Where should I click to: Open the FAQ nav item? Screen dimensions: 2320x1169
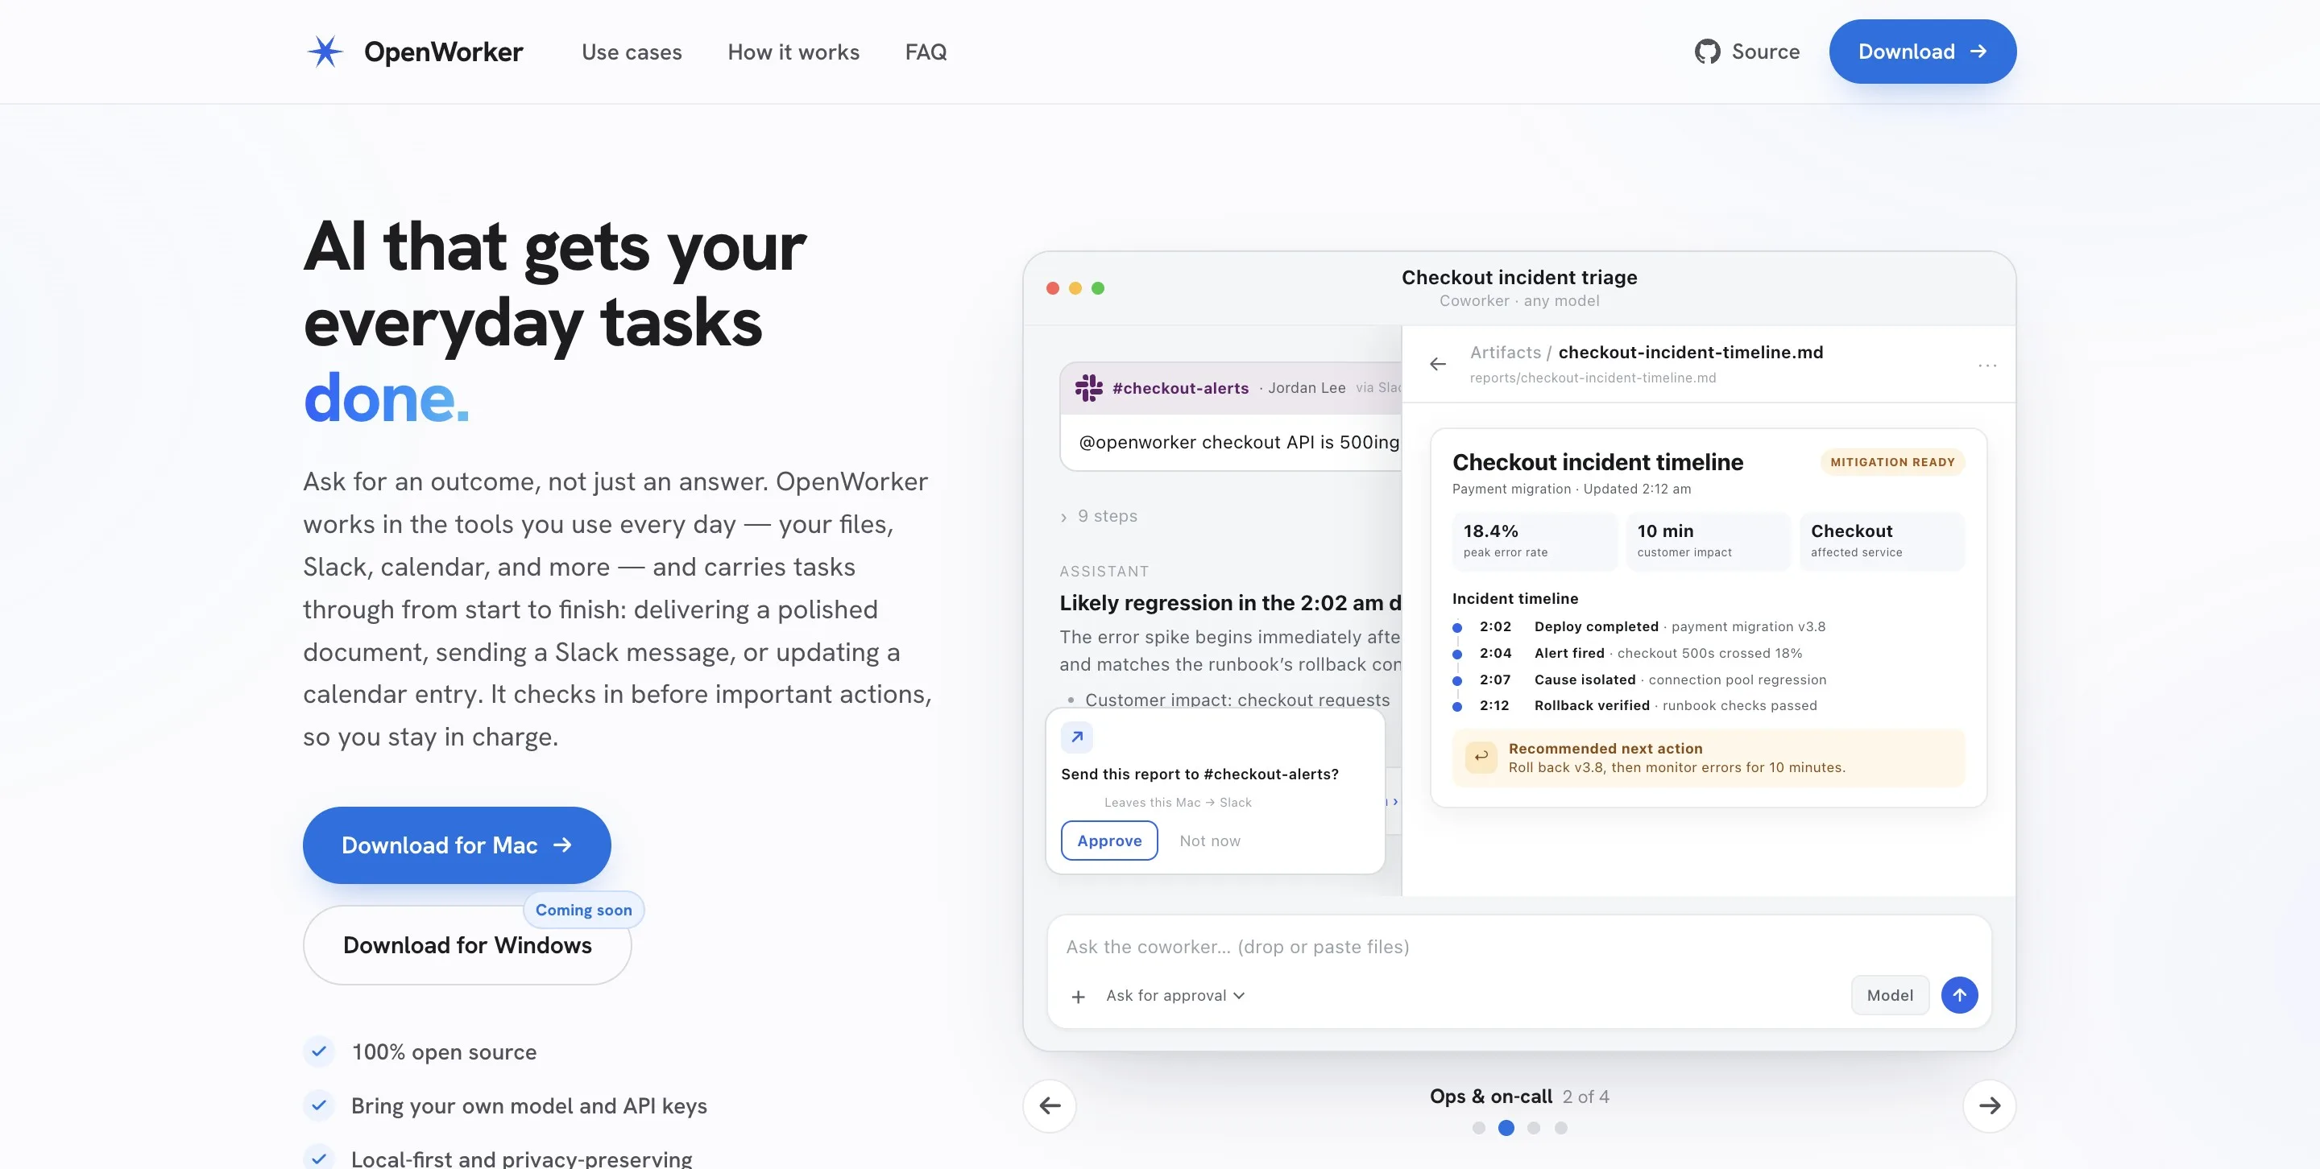click(x=926, y=52)
